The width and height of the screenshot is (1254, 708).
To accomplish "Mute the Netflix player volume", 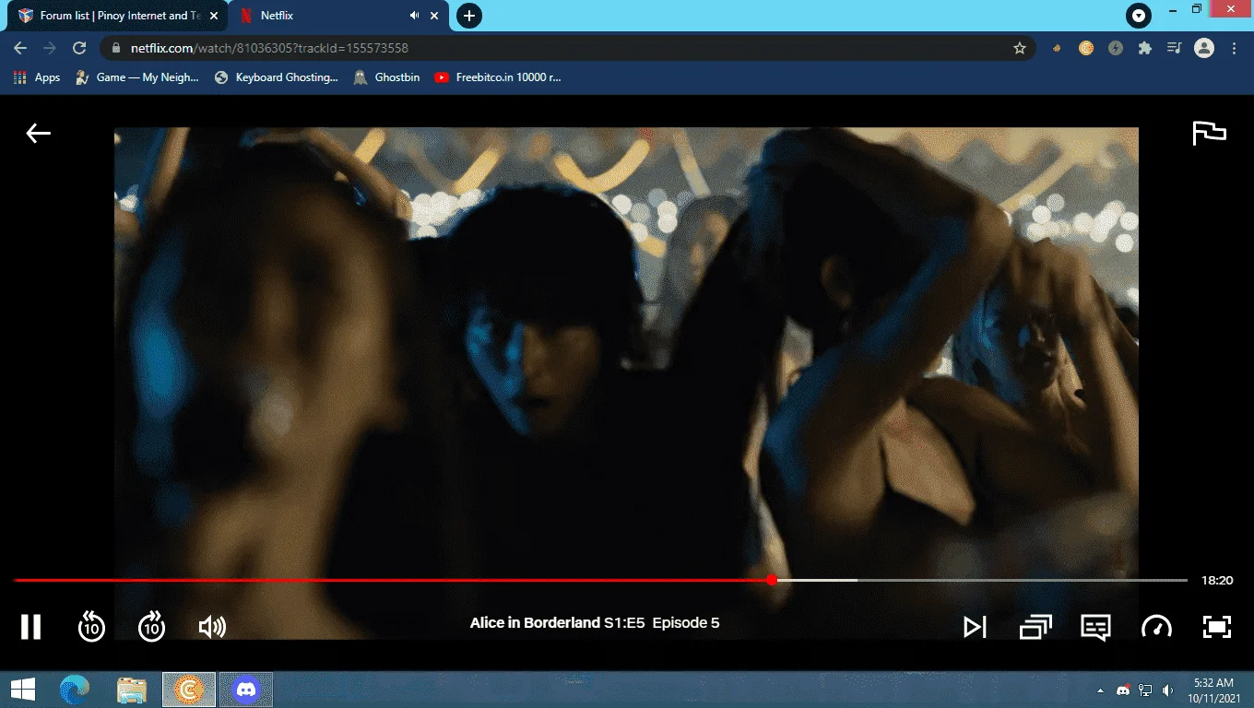I will 212,627.
